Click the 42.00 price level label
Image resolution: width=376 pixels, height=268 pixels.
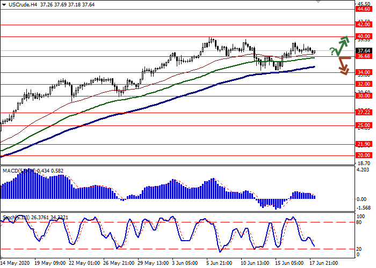coord(364,25)
